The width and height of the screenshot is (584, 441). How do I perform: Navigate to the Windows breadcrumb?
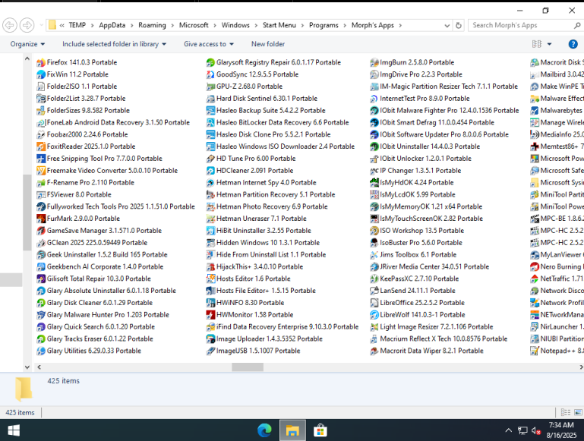pyautogui.click(x=235, y=25)
